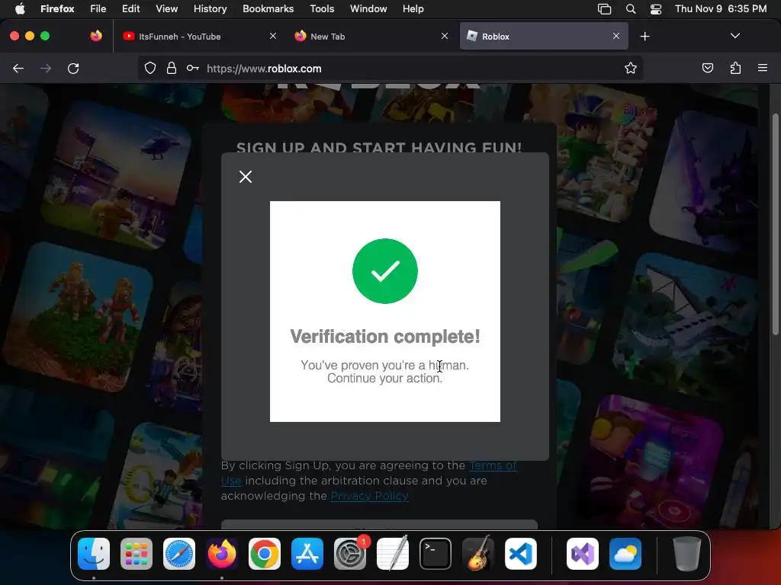Select the Roblox tab
This screenshot has height=585, width=781.
click(x=544, y=37)
